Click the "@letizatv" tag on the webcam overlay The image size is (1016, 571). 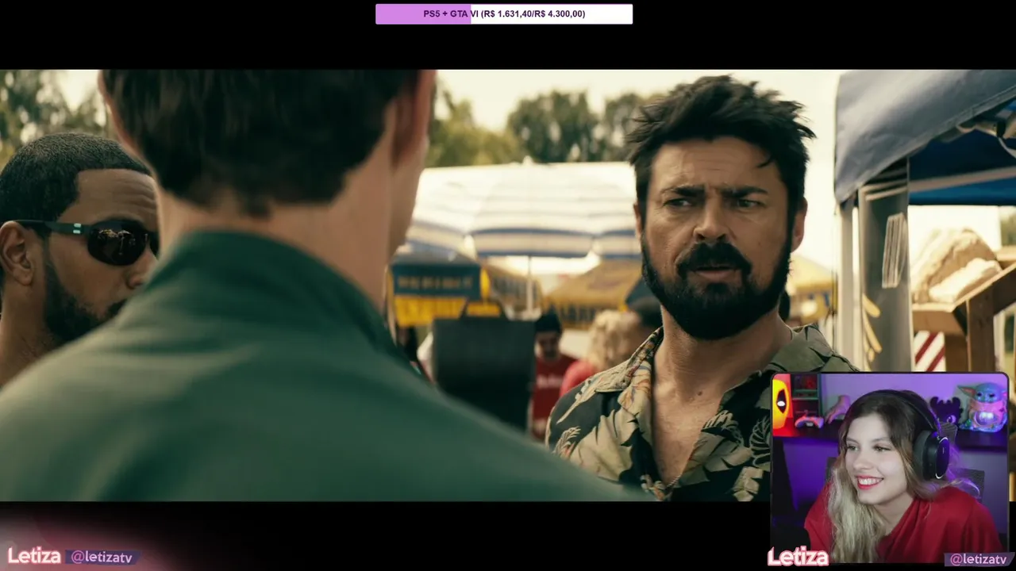pyautogui.click(x=979, y=559)
